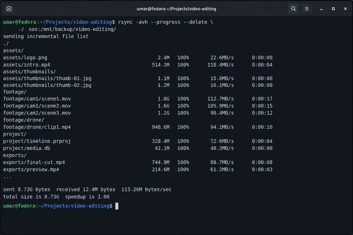
Task: Click exports/preview.mp4 entry
Action: coord(31,170)
